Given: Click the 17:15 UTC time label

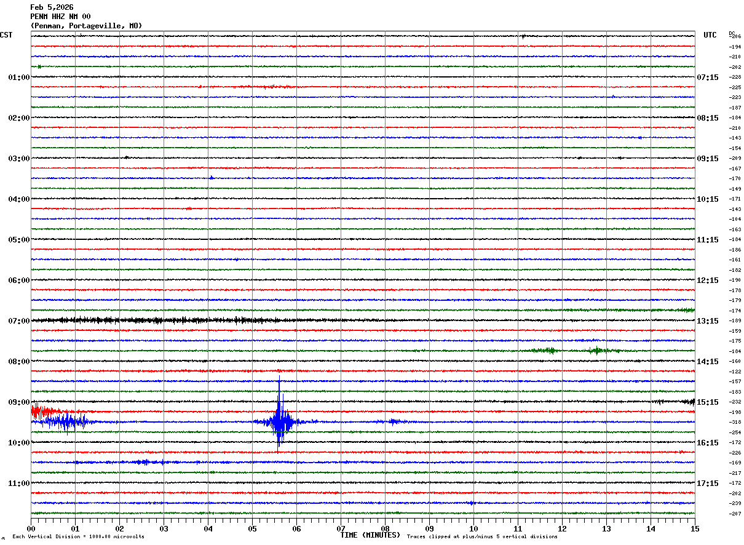Looking at the screenshot, I should coord(706,483).
